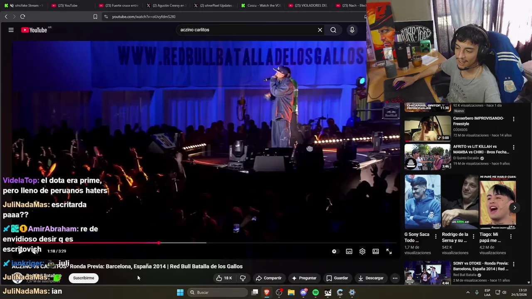Bookmark this page with the bookmark icon
The width and height of the screenshot is (532, 299).
tap(95, 17)
